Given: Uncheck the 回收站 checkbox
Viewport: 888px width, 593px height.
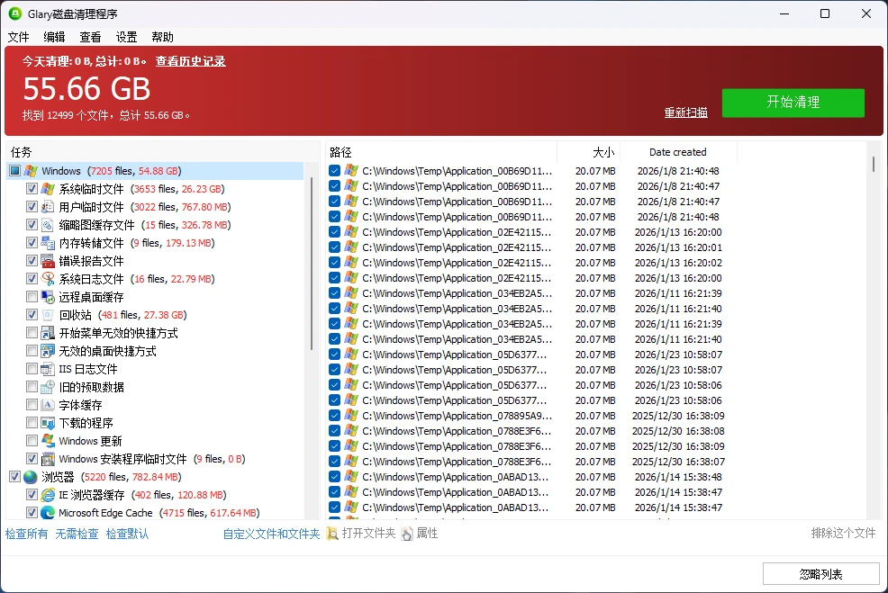Looking at the screenshot, I should tap(32, 314).
